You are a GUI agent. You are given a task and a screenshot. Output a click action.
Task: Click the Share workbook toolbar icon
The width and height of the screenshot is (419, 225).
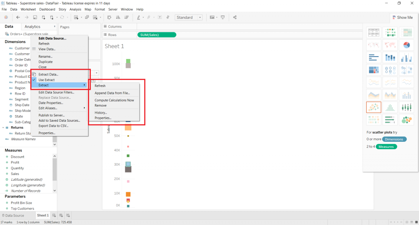pos(234,17)
